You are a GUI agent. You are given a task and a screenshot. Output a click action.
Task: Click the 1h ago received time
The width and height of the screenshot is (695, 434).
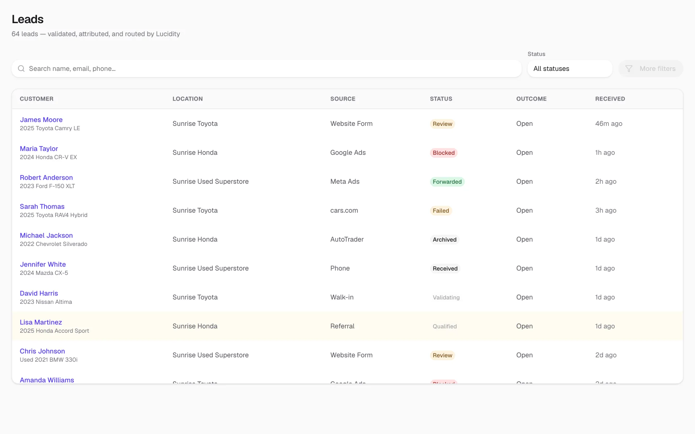click(x=605, y=153)
